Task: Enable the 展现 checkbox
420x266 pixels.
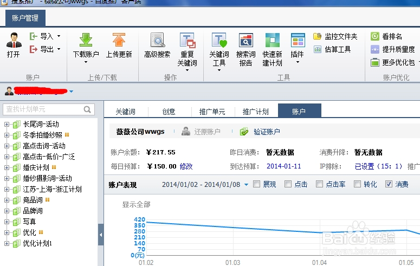Action: point(256,184)
